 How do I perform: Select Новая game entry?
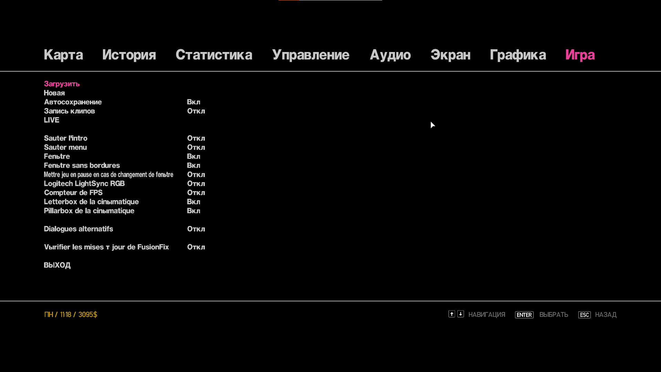pyautogui.click(x=54, y=93)
